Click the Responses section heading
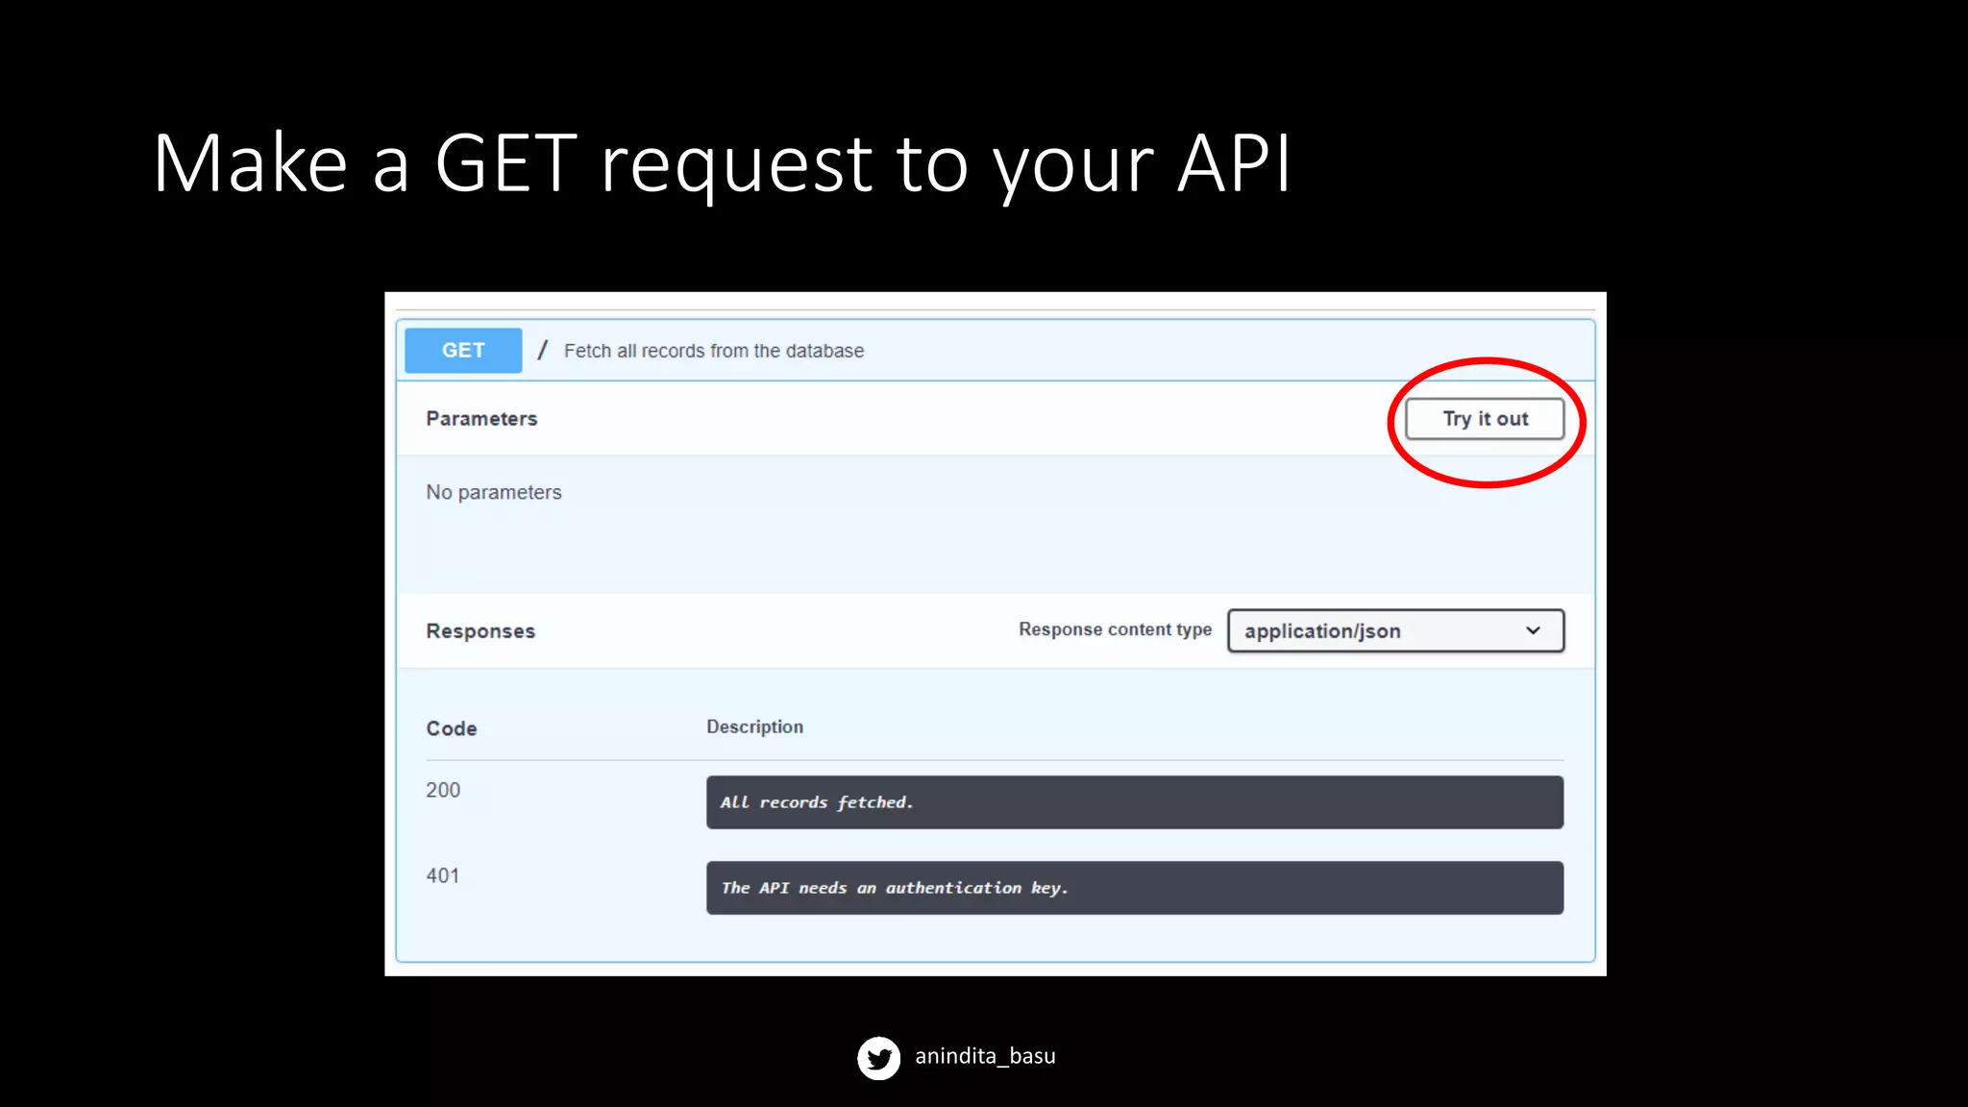Screen dimensions: 1968x1107 (x=480, y=631)
